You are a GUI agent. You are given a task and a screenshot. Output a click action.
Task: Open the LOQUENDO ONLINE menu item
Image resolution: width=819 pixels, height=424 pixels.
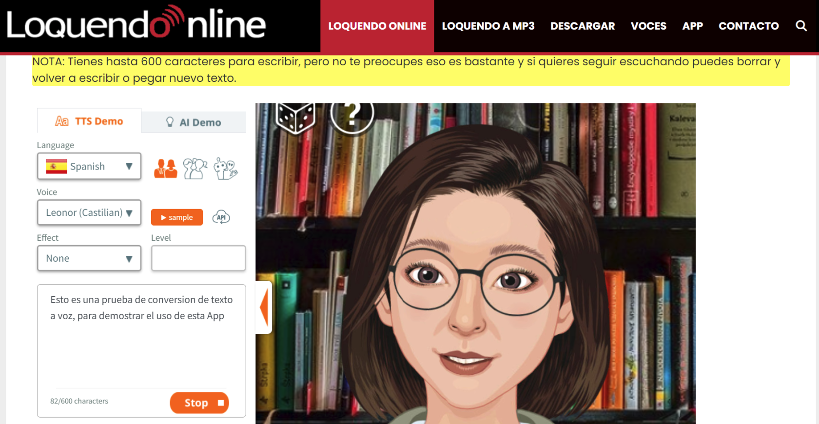point(377,26)
